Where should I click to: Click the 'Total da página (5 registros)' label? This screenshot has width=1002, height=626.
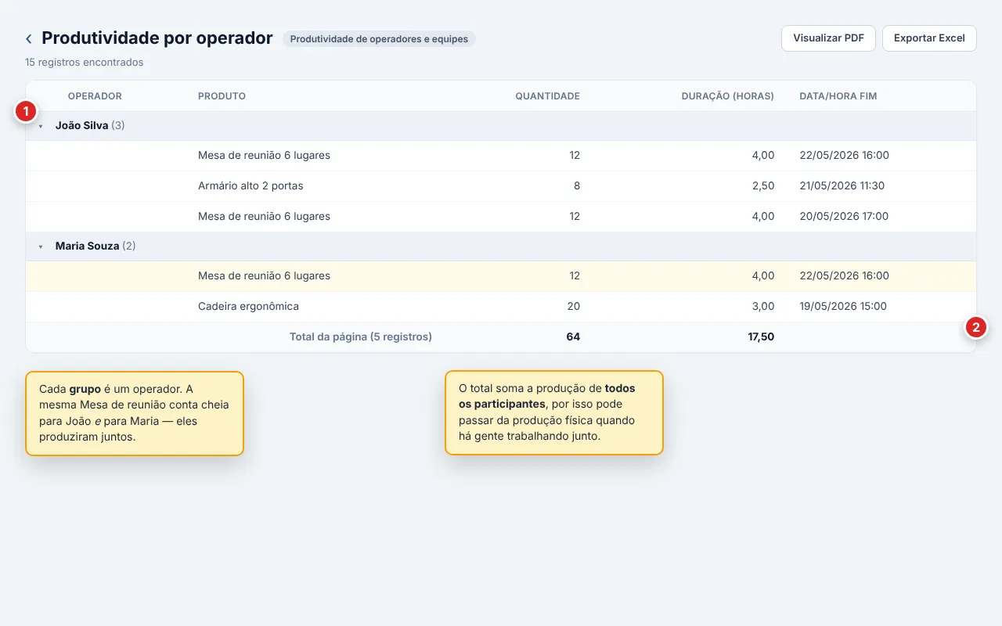pyautogui.click(x=361, y=336)
